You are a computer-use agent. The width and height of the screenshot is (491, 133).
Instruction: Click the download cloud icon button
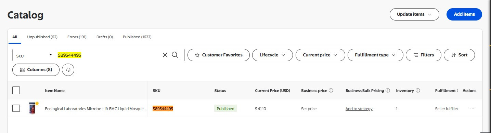point(68,70)
